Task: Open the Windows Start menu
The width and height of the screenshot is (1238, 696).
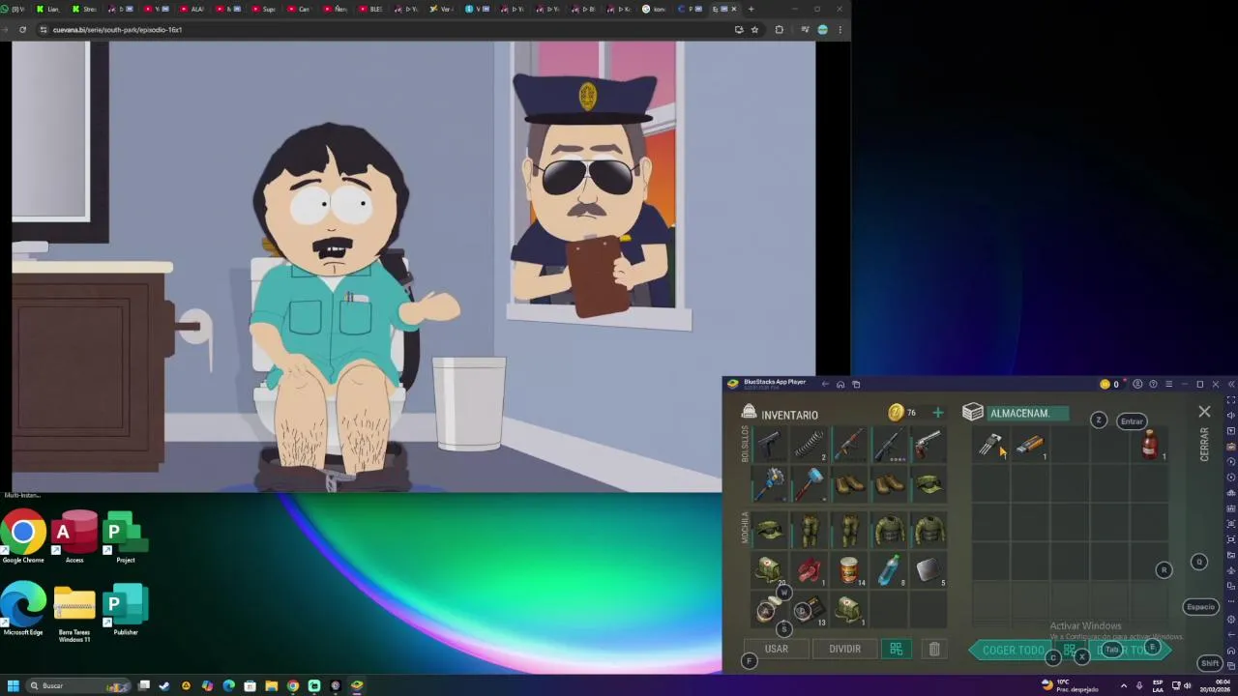Action: [x=14, y=685]
